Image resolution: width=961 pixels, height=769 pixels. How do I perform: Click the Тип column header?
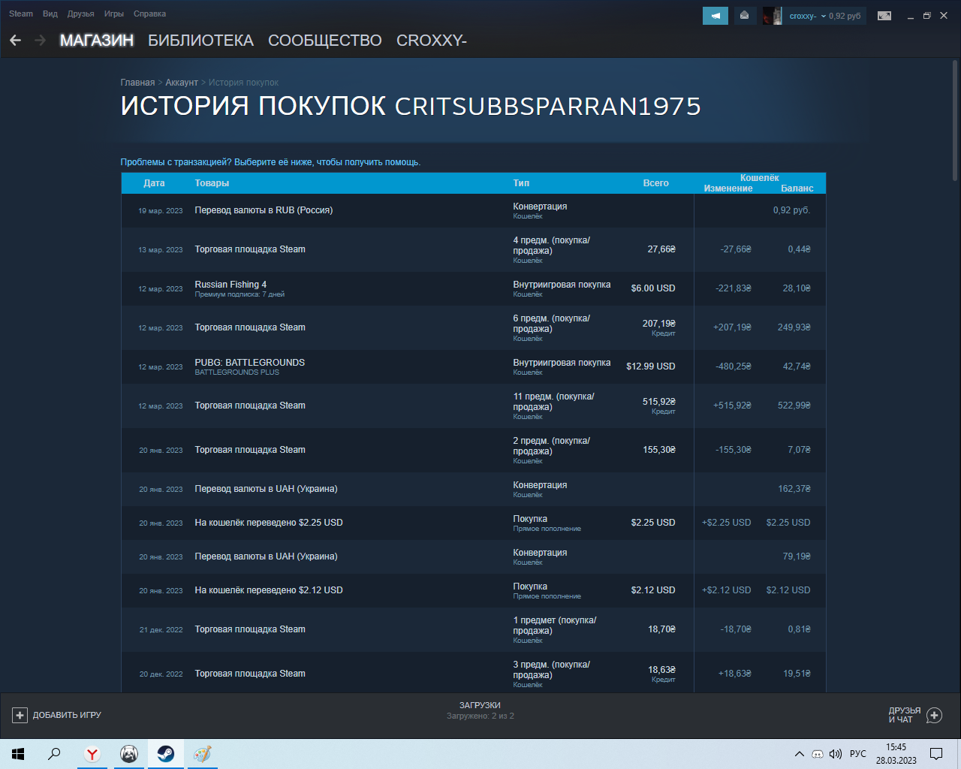[521, 183]
